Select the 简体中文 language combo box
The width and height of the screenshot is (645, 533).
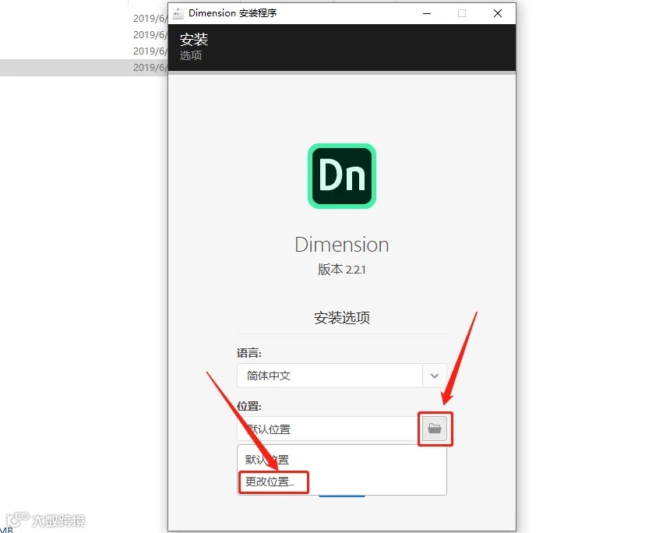[x=342, y=376]
